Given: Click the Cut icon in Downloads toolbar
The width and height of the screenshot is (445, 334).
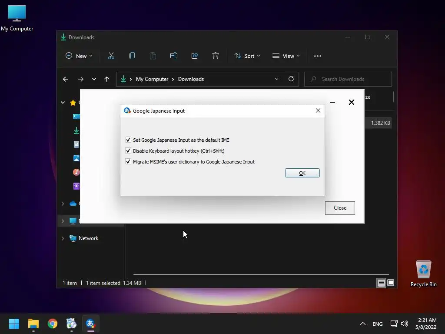Looking at the screenshot, I should coord(111,56).
